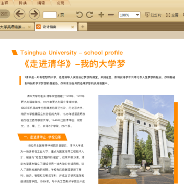Click the orange banner 一、走进清华之-学校沿革
Image resolution: width=184 pixels, height=184 pixels.
click(x=42, y=137)
